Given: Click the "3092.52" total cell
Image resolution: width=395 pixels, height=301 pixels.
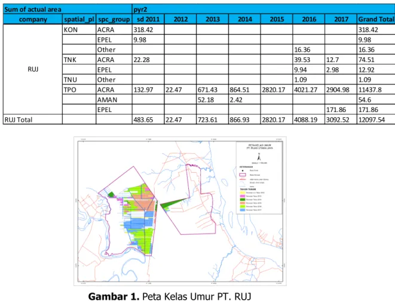Looking at the screenshot, I should click(341, 120).
